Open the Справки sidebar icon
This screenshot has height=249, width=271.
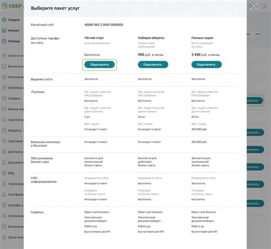(4, 98)
